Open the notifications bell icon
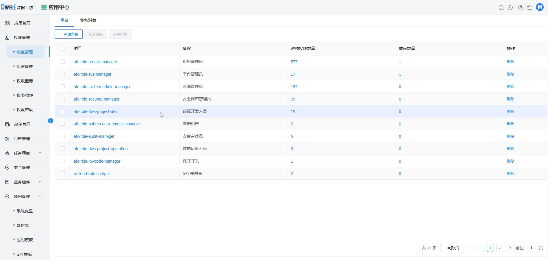 point(530,8)
